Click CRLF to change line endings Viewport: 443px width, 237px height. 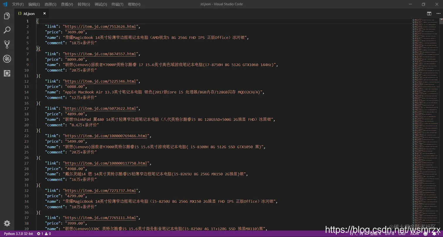click(402, 234)
